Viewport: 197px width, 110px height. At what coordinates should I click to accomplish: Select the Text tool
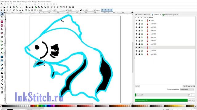(2, 53)
